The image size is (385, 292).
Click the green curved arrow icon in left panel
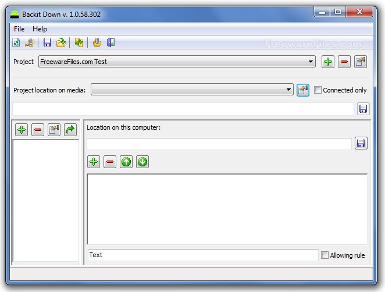tap(70, 130)
